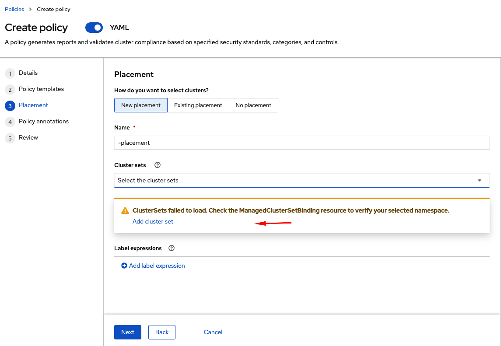Choose the No placement option
Screen dimensions: 501x346
click(253, 105)
